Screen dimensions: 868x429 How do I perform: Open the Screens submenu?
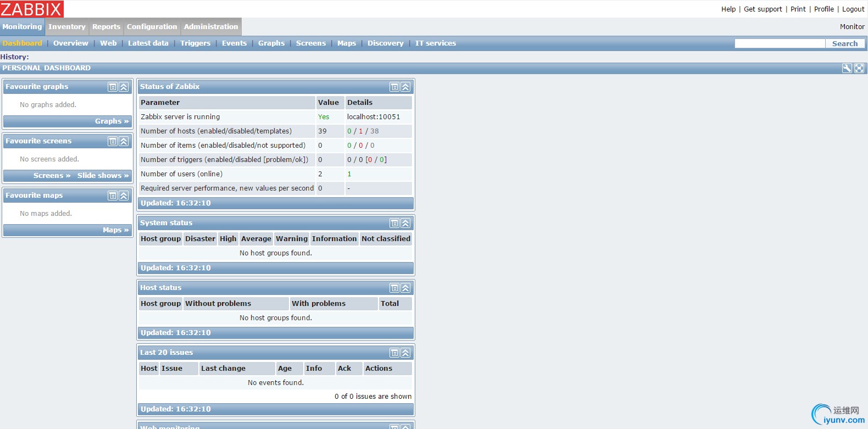pyautogui.click(x=311, y=43)
